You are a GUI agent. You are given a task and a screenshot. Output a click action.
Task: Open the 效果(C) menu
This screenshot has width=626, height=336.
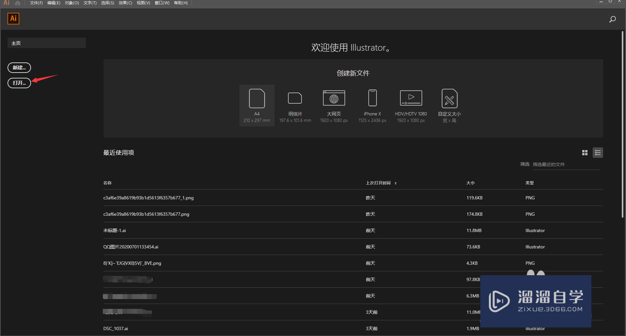point(125,3)
